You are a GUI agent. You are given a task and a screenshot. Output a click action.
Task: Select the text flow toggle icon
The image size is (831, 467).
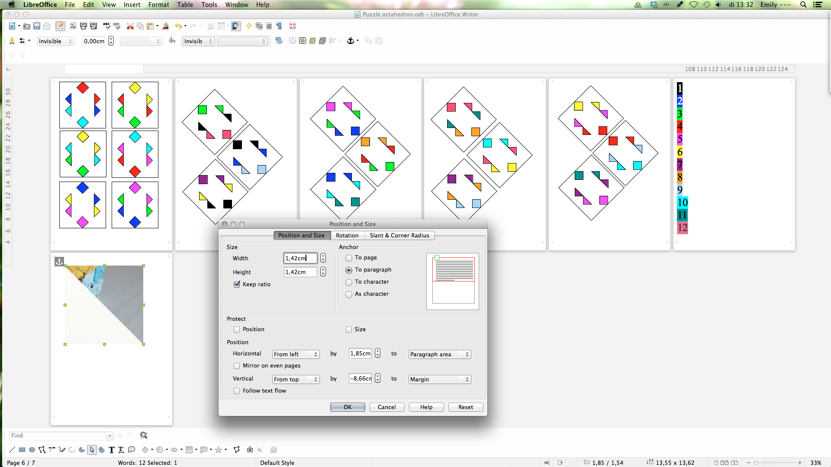(236, 390)
